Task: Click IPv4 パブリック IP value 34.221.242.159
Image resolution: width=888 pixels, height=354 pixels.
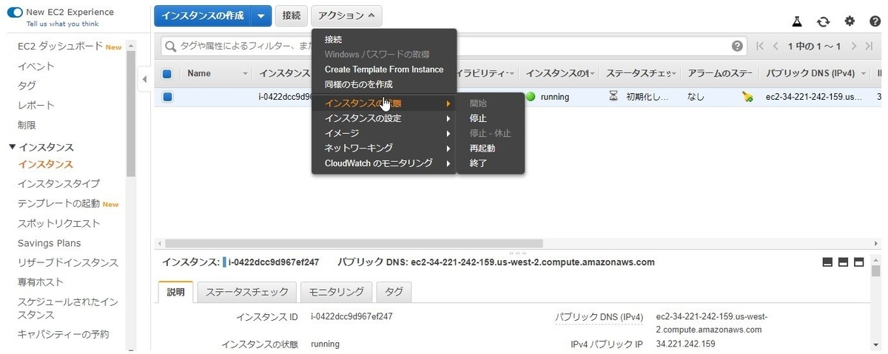Action: 686,344
